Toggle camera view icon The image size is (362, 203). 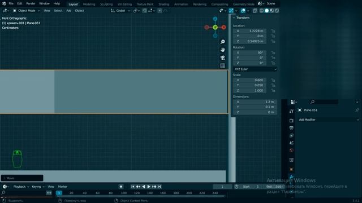[x=222, y=58]
